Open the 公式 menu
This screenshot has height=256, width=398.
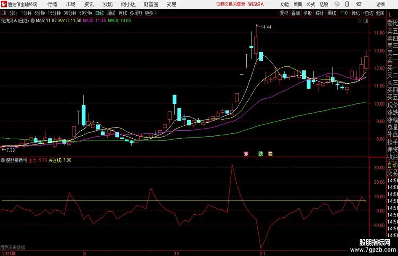[x=311, y=4]
